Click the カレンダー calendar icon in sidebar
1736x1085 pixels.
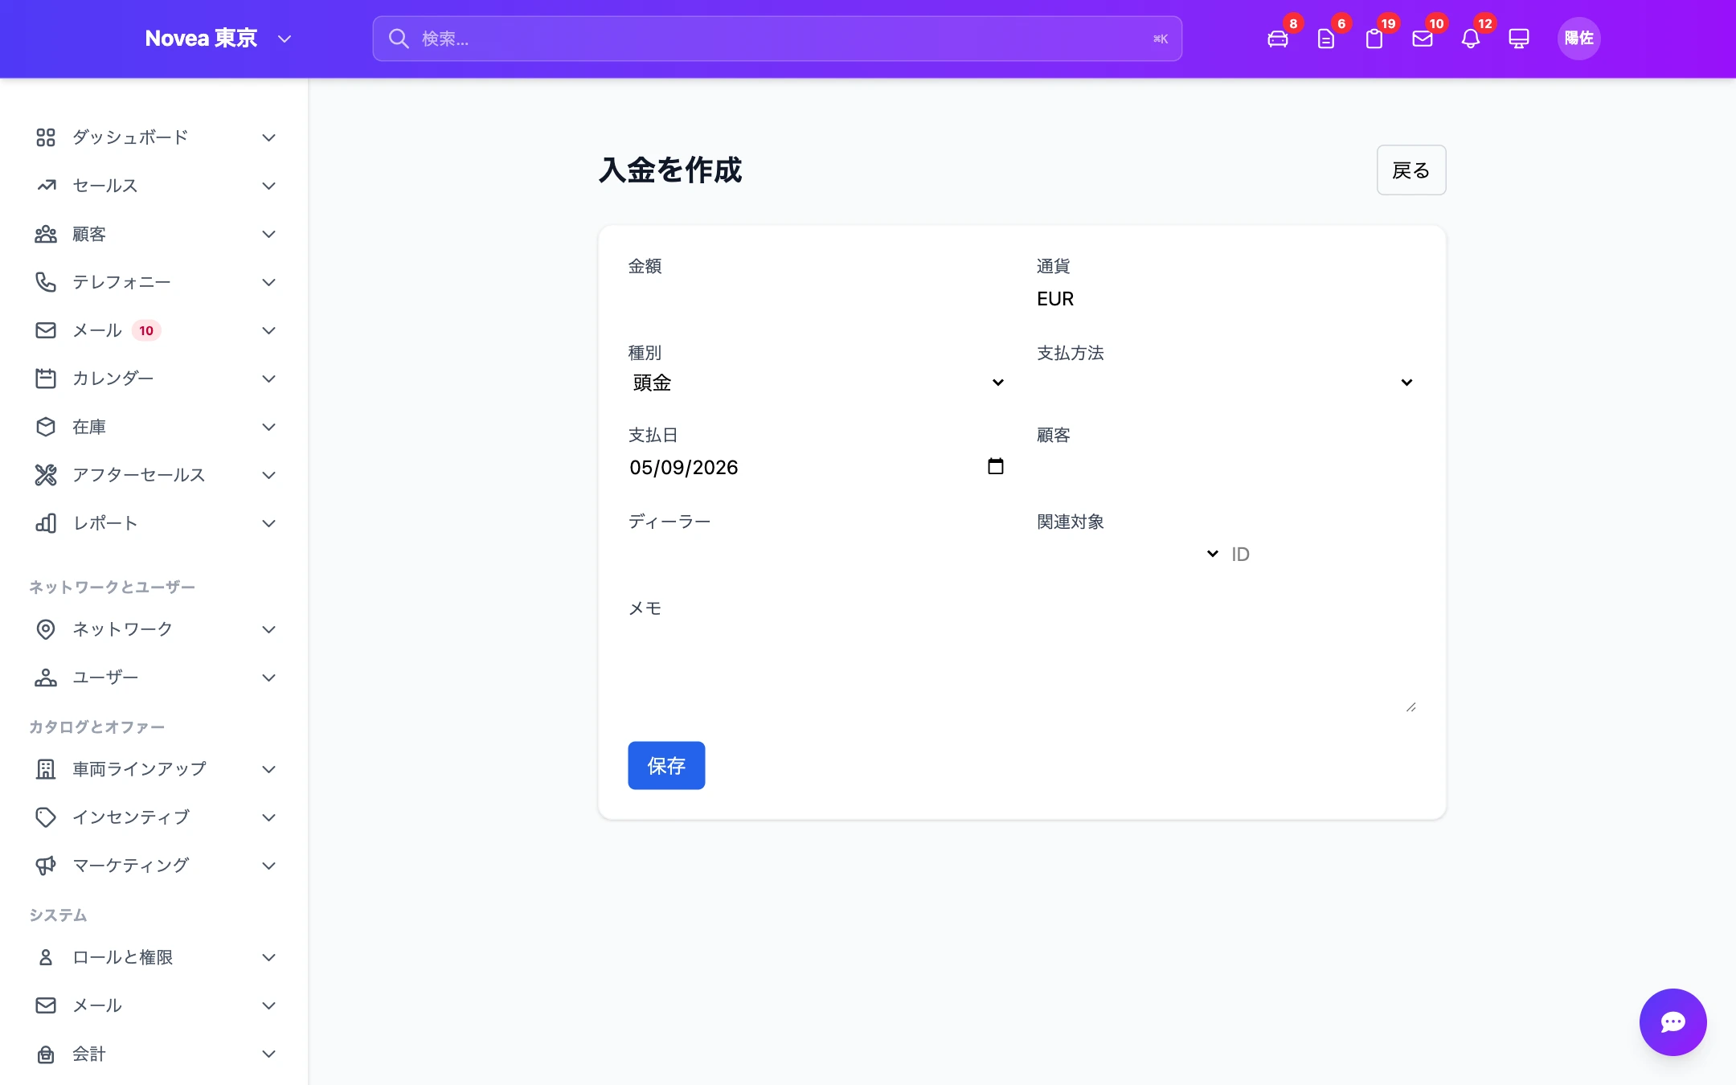pyautogui.click(x=46, y=379)
